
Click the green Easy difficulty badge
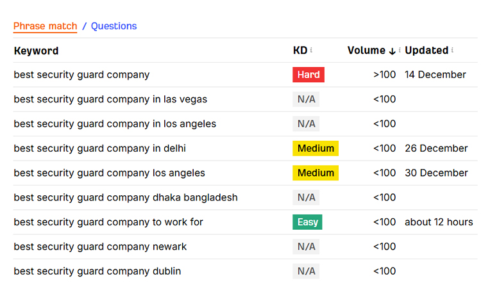click(x=307, y=222)
